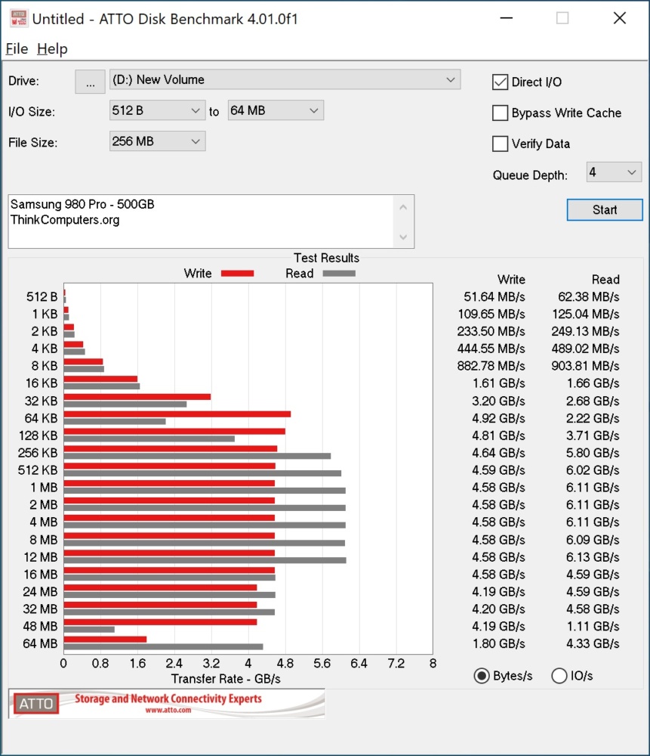Click the www.atto.com link text

point(168,710)
